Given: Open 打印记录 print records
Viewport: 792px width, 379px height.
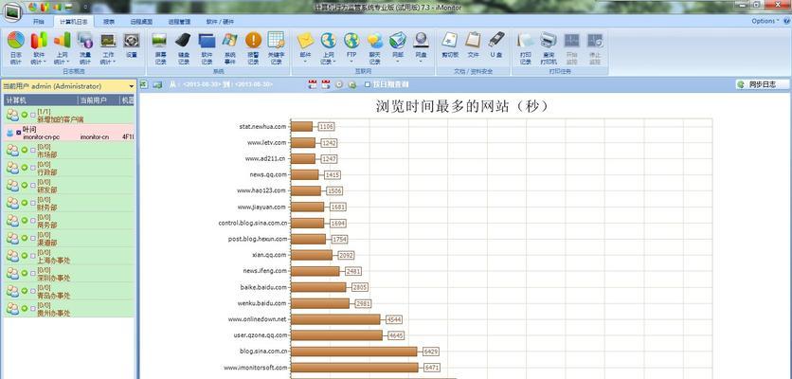Looking at the screenshot, I should [525, 48].
